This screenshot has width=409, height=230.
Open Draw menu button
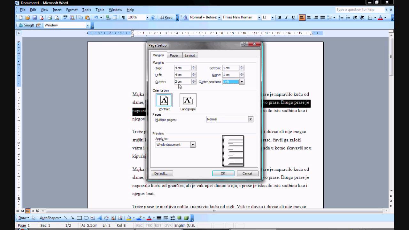point(23,218)
